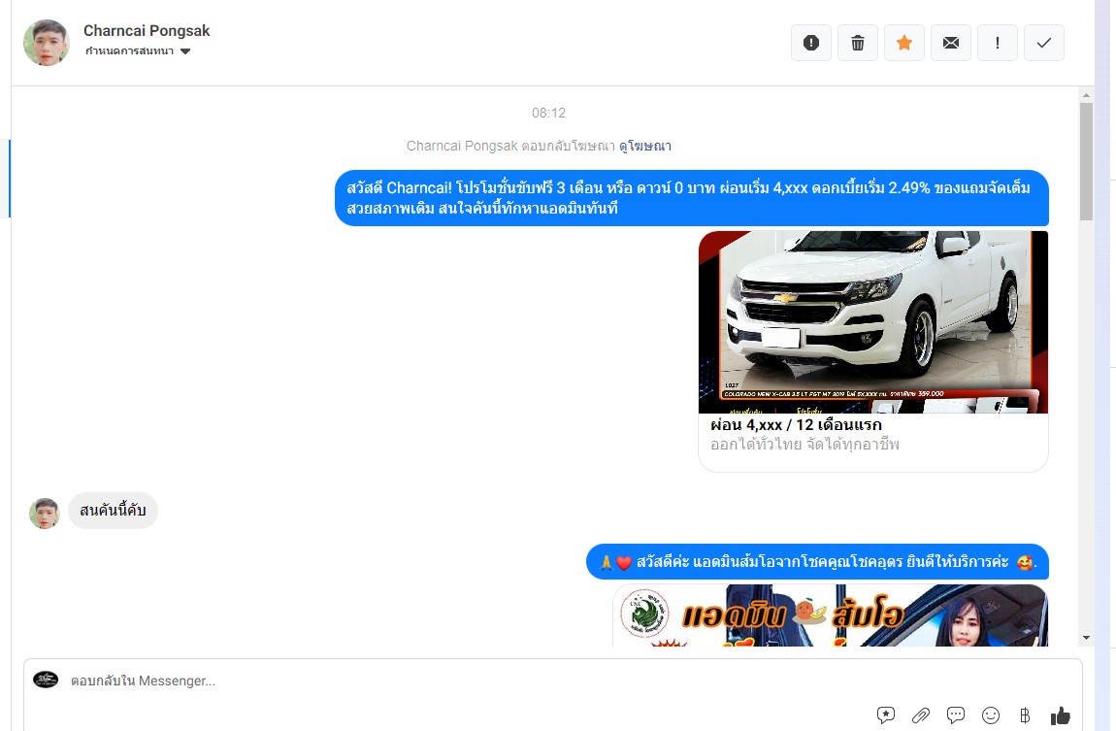Click the exclamation mark priority icon

point(998,43)
